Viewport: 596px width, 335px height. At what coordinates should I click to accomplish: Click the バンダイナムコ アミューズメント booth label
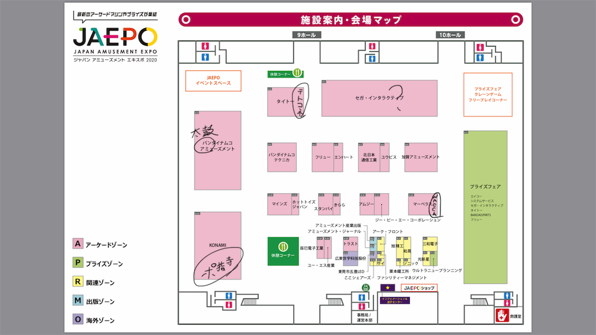pos(217,146)
